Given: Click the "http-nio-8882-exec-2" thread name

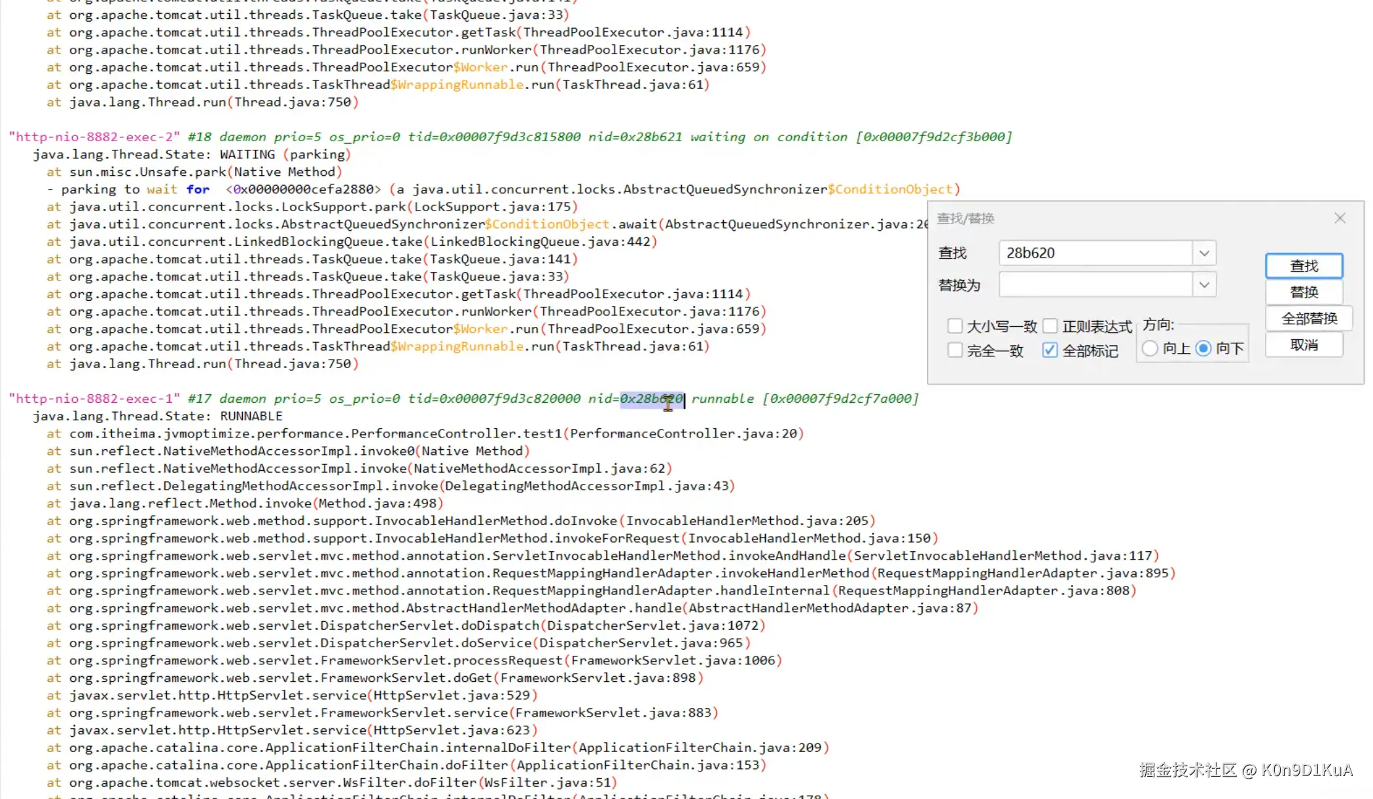Looking at the screenshot, I should pos(94,137).
